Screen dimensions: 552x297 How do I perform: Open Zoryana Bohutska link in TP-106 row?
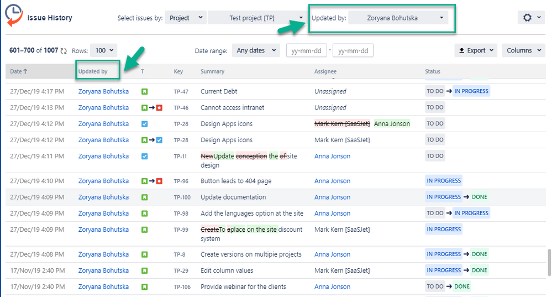pyautogui.click(x=103, y=286)
